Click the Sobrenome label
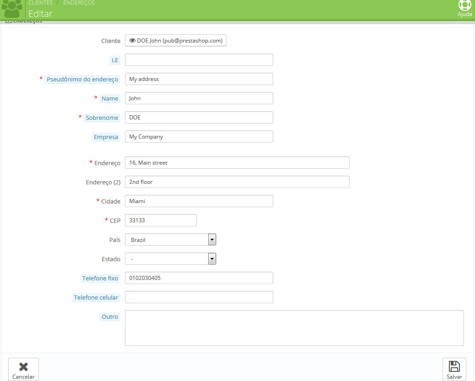Screen dimensions: 475x381 tap(102, 118)
